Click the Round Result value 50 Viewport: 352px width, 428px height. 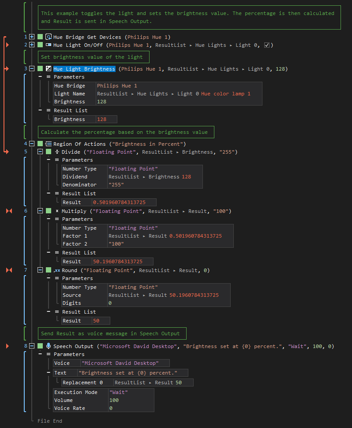click(96, 321)
